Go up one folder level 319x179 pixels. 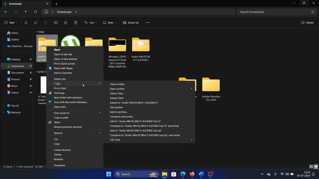pos(25,12)
